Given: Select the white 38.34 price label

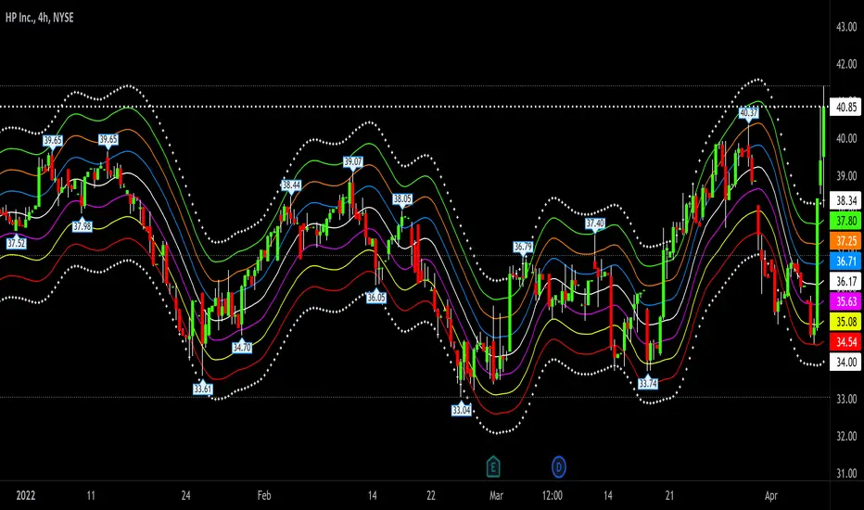Looking at the screenshot, I should (845, 200).
